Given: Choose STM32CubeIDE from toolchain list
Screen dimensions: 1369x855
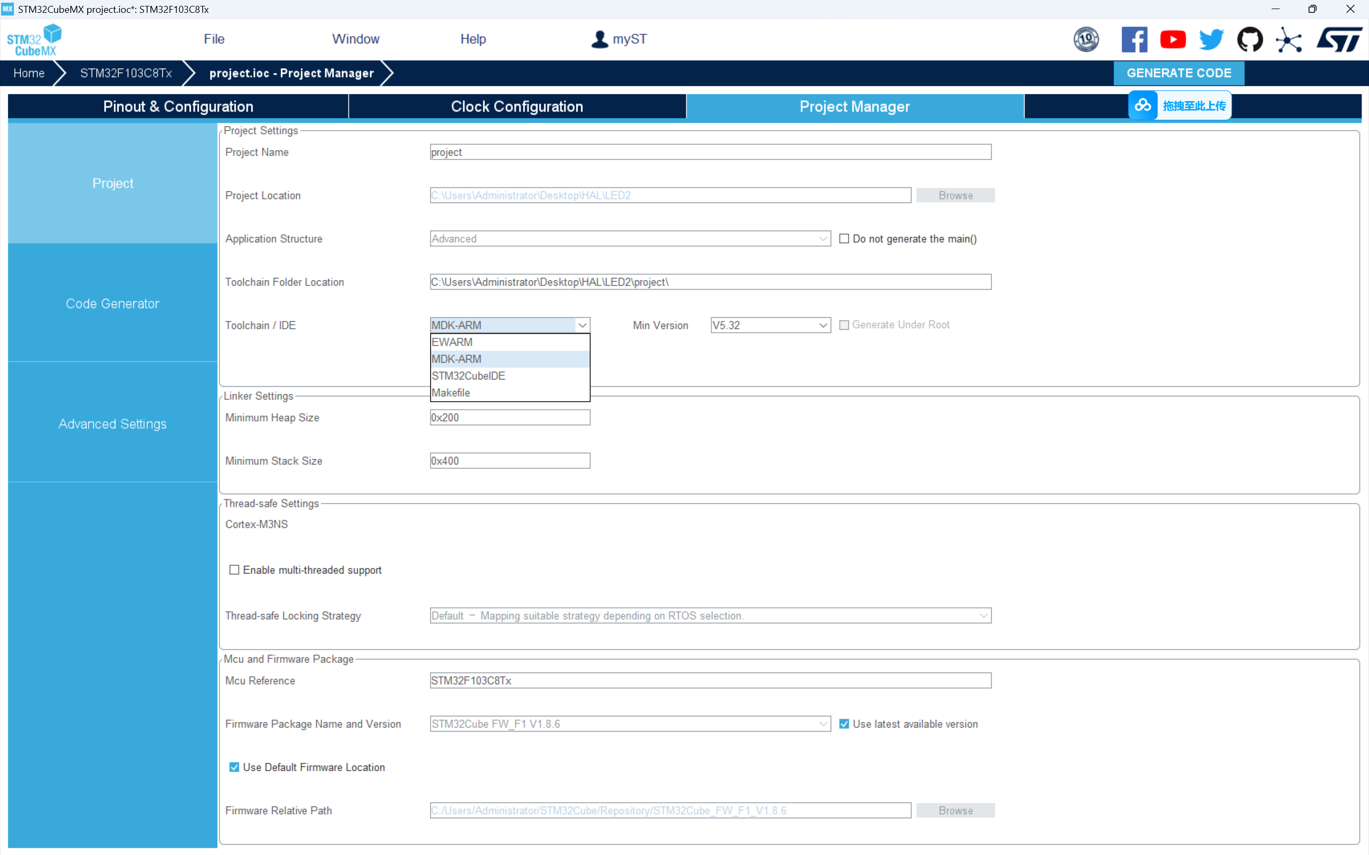Looking at the screenshot, I should pyautogui.click(x=510, y=376).
